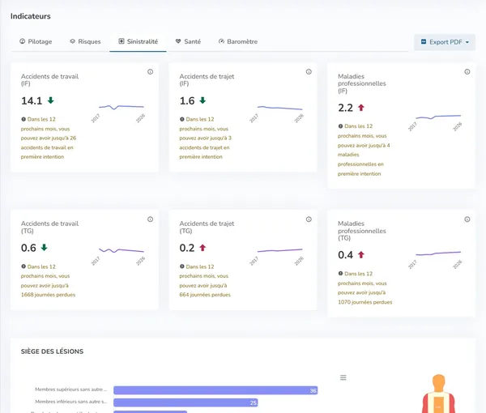Open info icon on Accidents de trajet (IF) card
486x413 pixels.
(309, 72)
